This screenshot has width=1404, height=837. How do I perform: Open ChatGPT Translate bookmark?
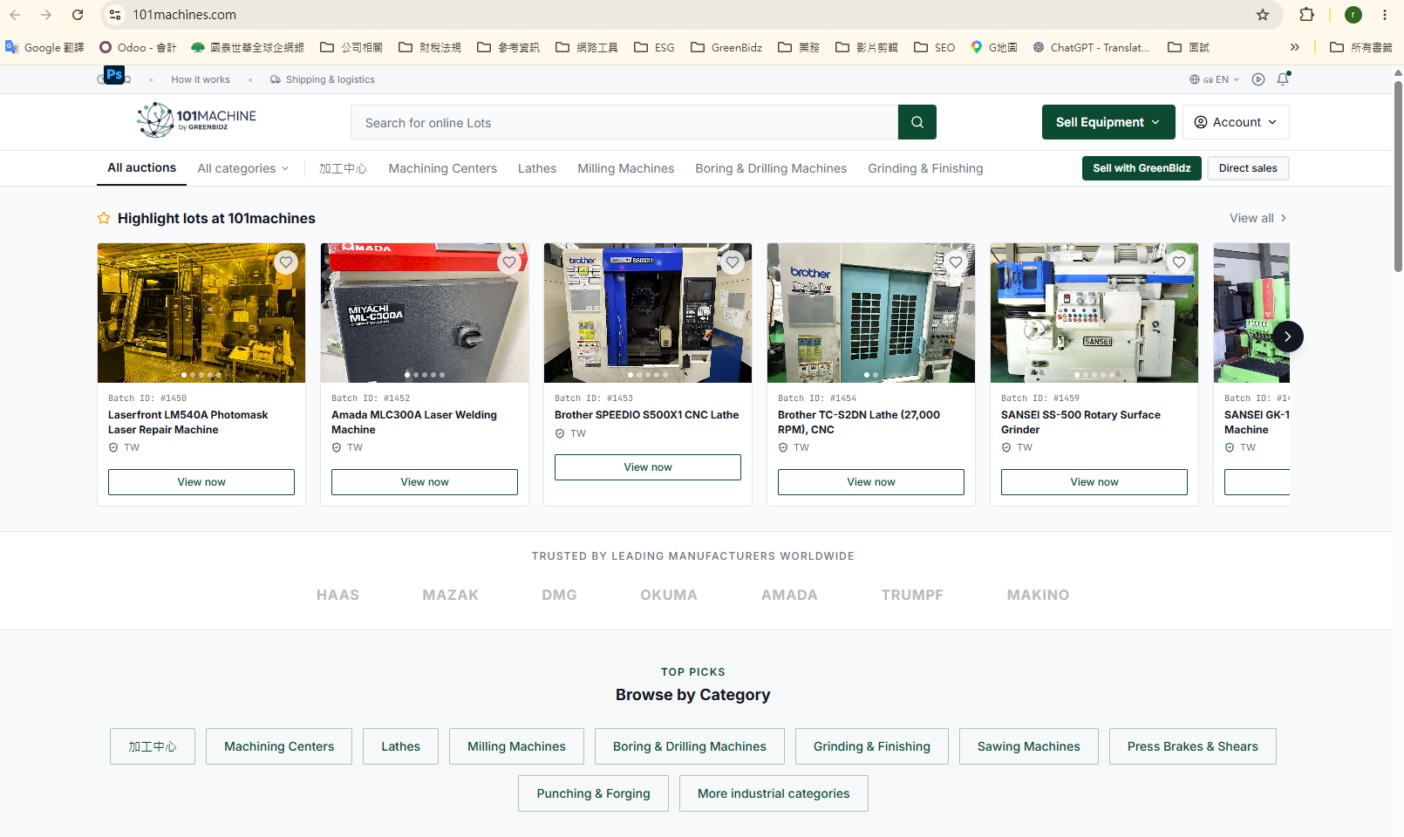[1091, 47]
